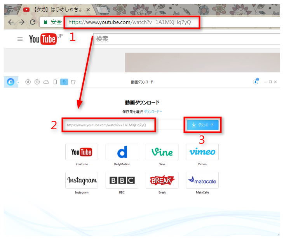
Task: Open the backup restore circular icon
Action: click(x=37, y=82)
